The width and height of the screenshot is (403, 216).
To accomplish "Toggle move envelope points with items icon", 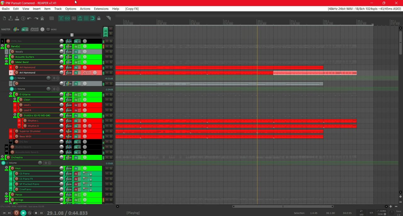I will (x=80, y=18).
